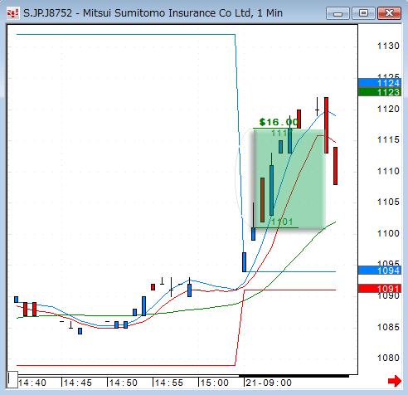
Task: Select the green shaded trade region
Action: click(x=289, y=178)
